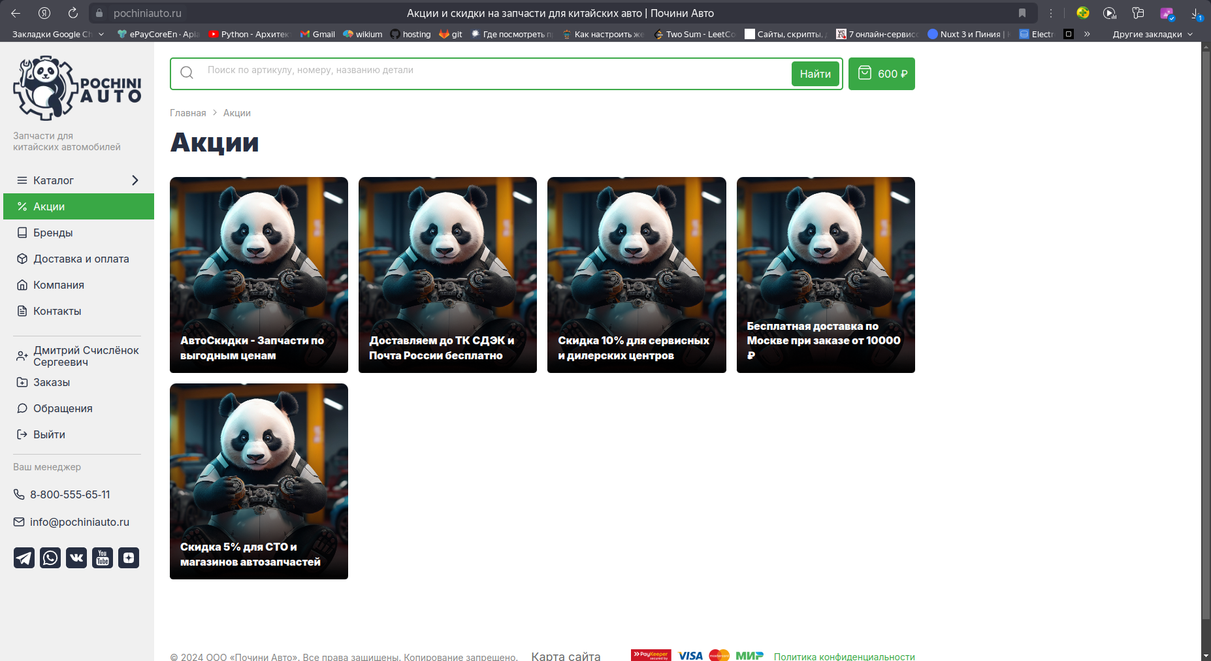Viewport: 1211px width, 661px height.
Task: Reload the page
Action: click(x=73, y=13)
